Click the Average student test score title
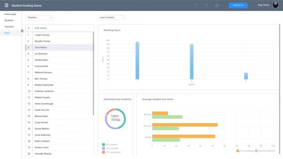Screen dimensions: 283x159 pyautogui.click(x=158, y=99)
